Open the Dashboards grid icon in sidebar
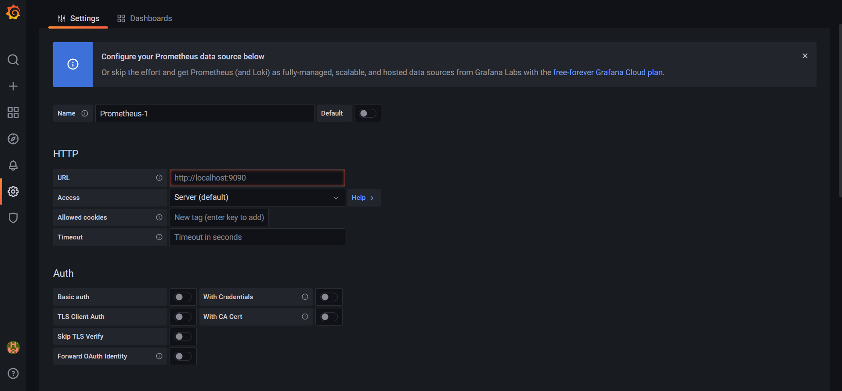This screenshot has width=842, height=391. (13, 112)
